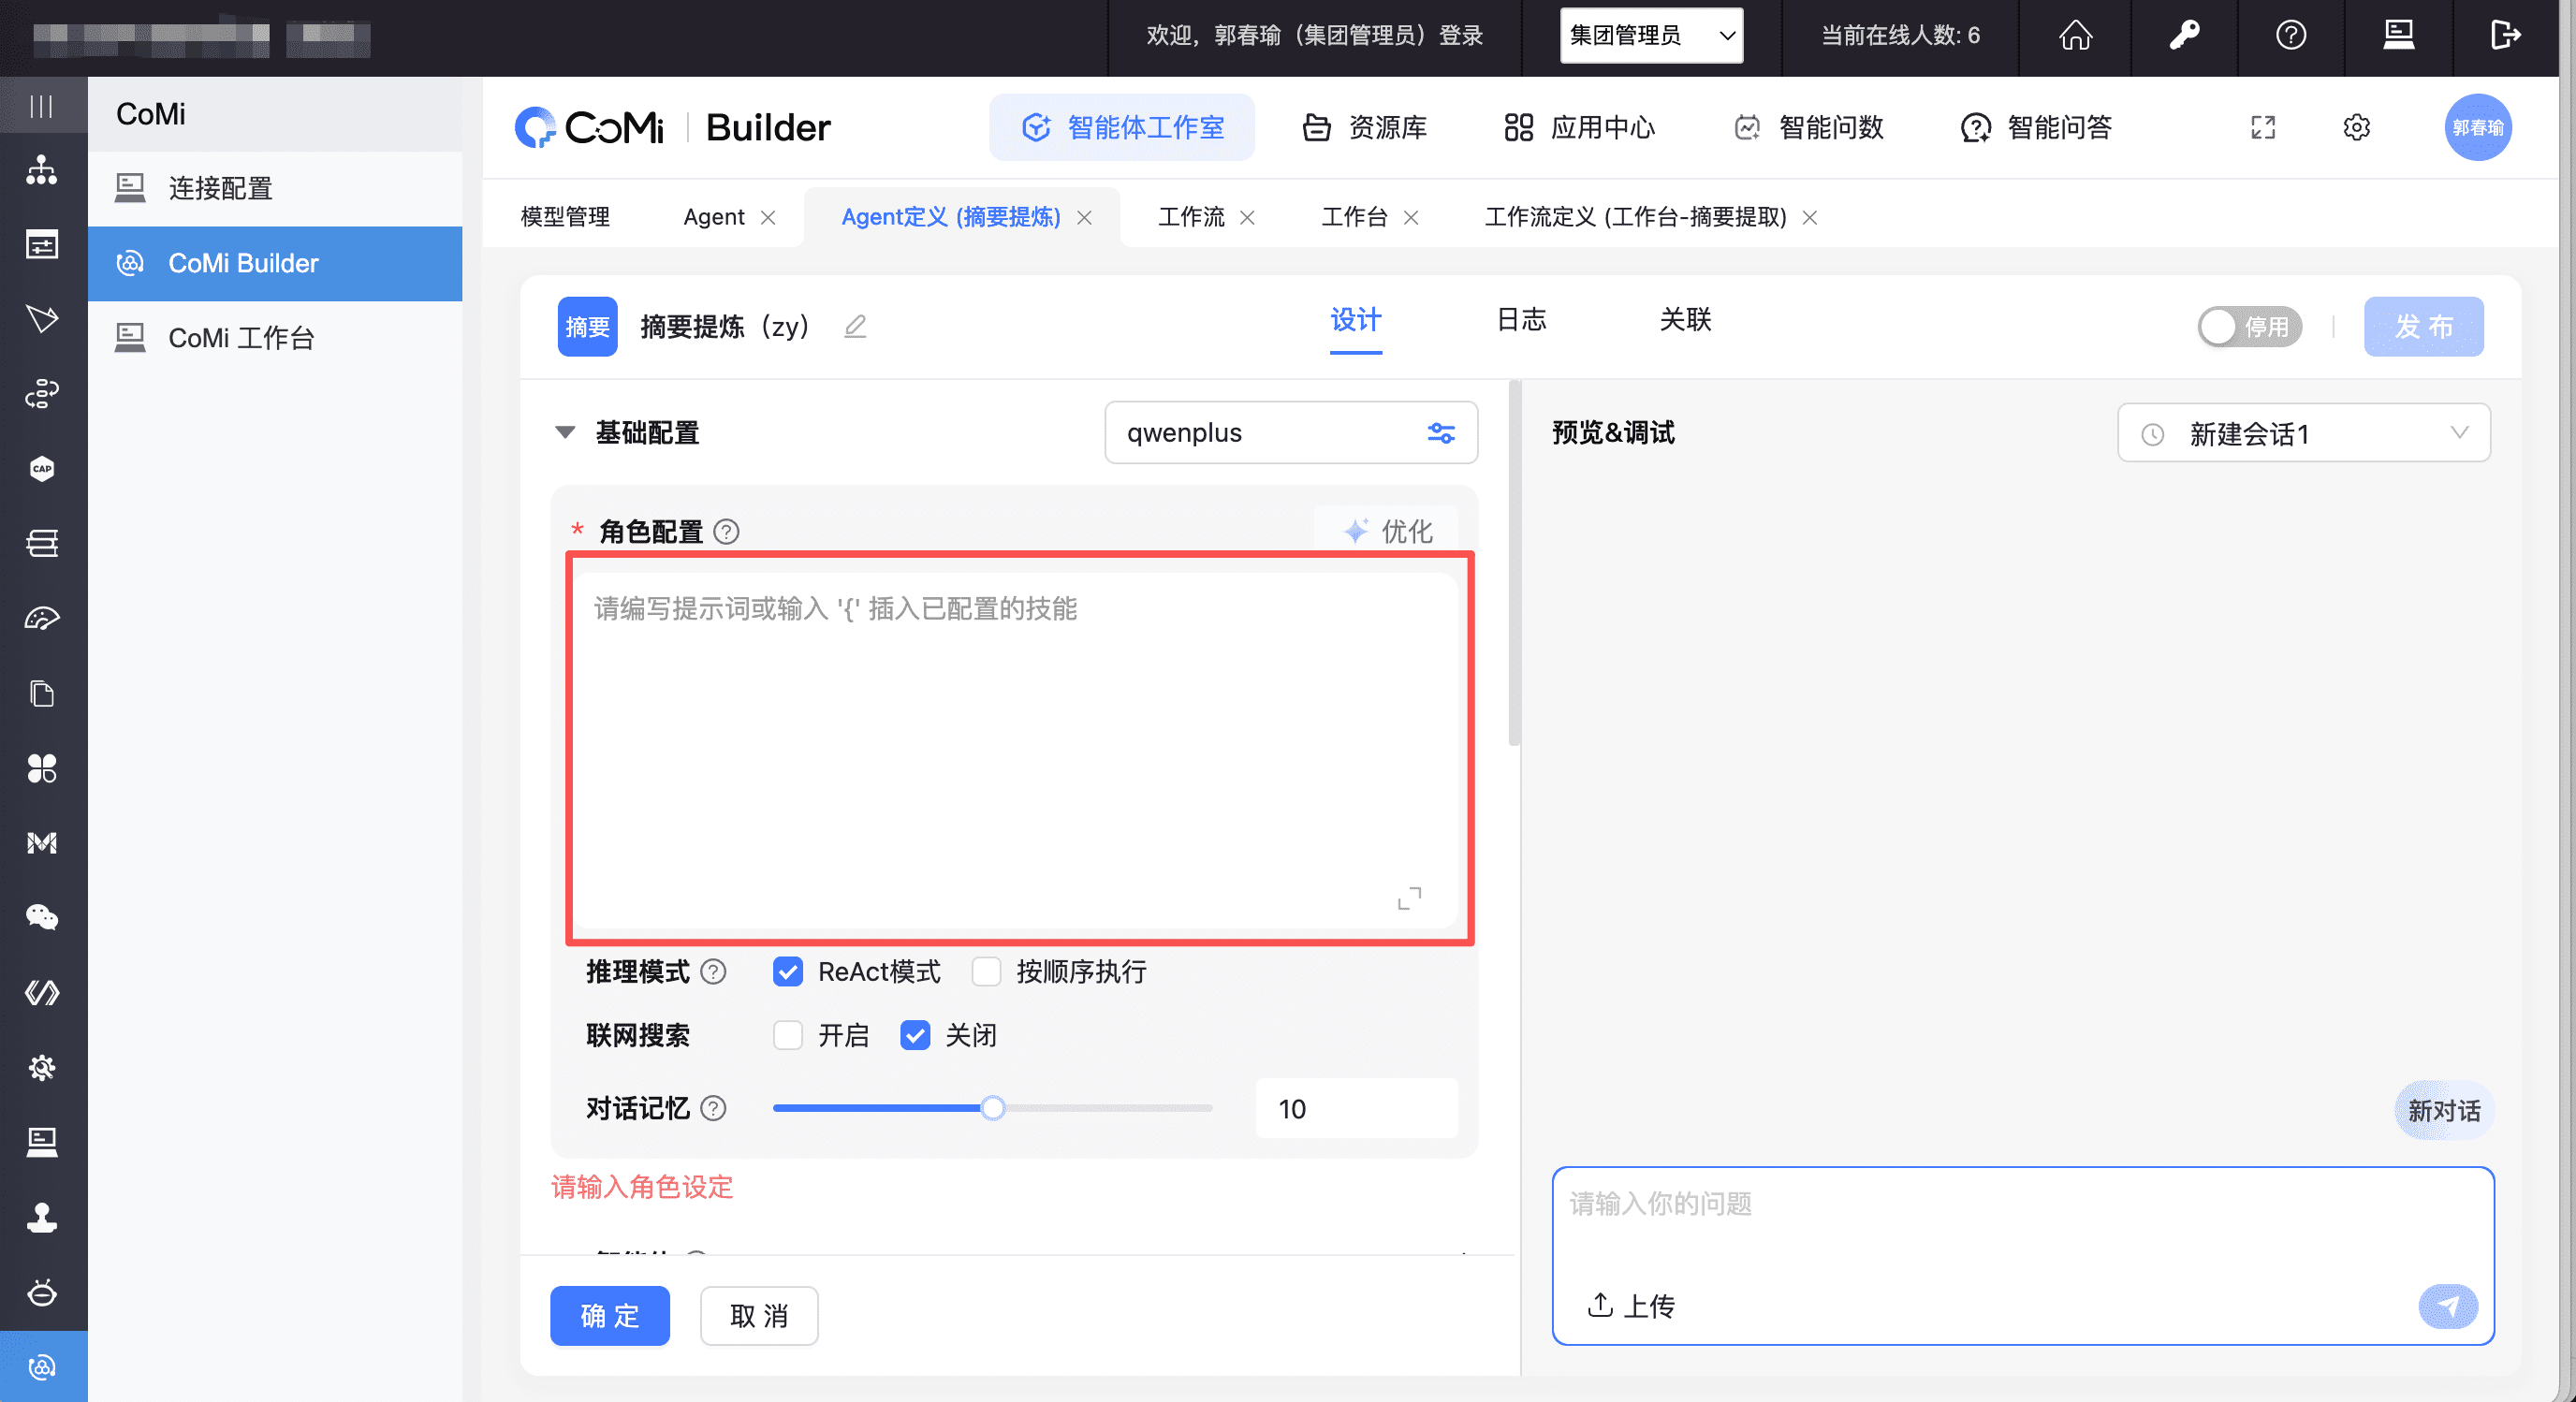Click the paper plane icon in left rail
2576x1402 pixels.
42,319
